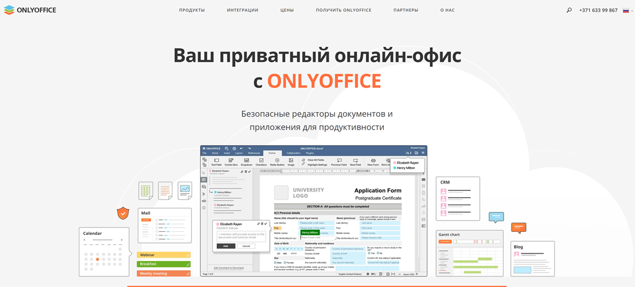Open the ПОЛУЧИТЬ ONLYOFFICE menu

click(x=344, y=10)
